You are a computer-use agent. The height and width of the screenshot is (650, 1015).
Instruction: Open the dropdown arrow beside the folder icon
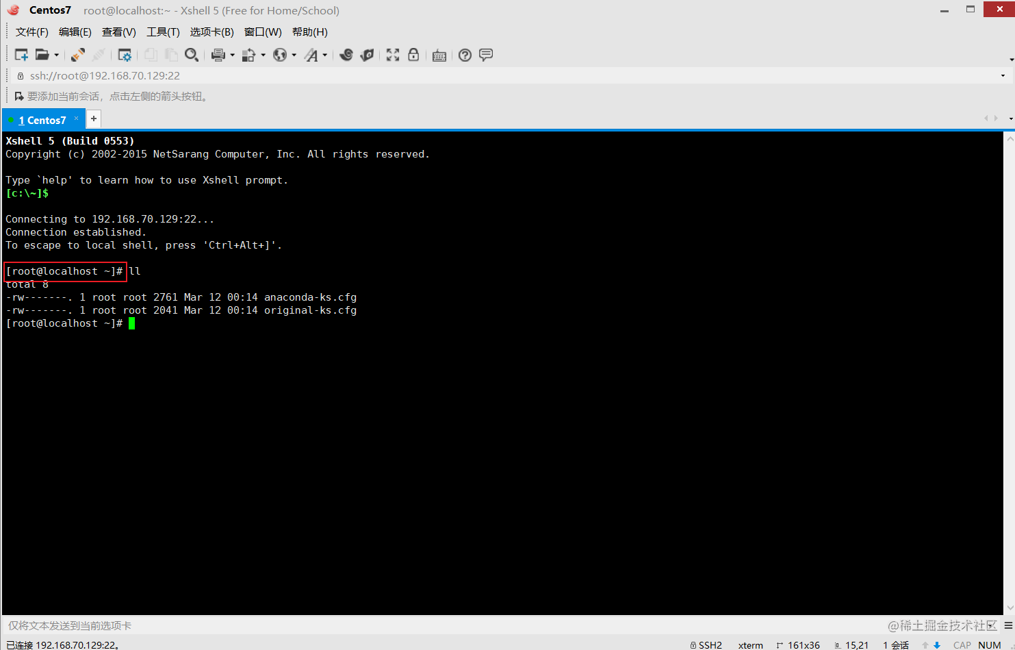click(x=57, y=55)
